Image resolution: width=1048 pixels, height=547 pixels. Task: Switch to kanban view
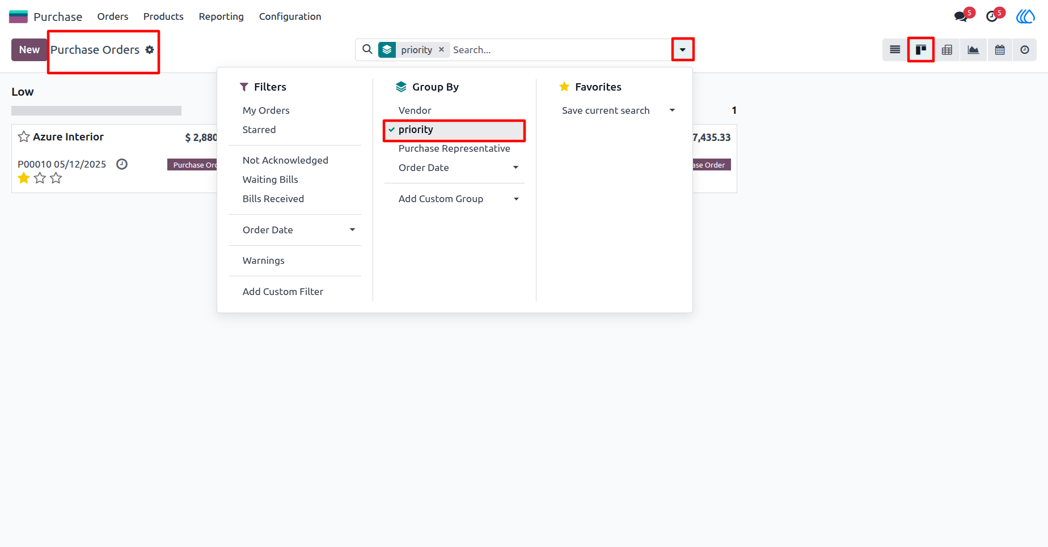point(921,50)
